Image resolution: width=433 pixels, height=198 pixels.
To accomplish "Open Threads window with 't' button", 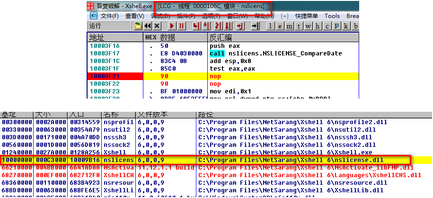I will pyautogui.click(x=299, y=26).
